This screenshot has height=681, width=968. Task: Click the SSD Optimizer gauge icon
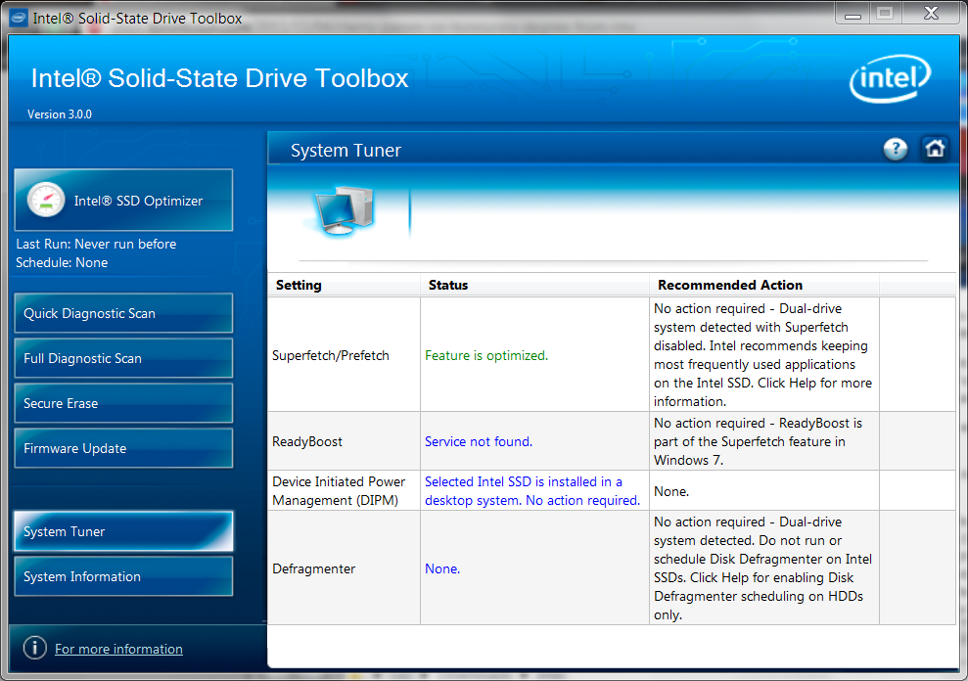point(46,201)
